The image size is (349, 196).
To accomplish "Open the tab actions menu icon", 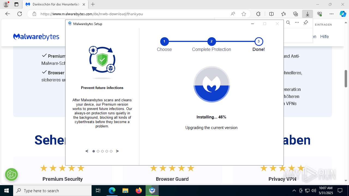I will coord(16,4).
